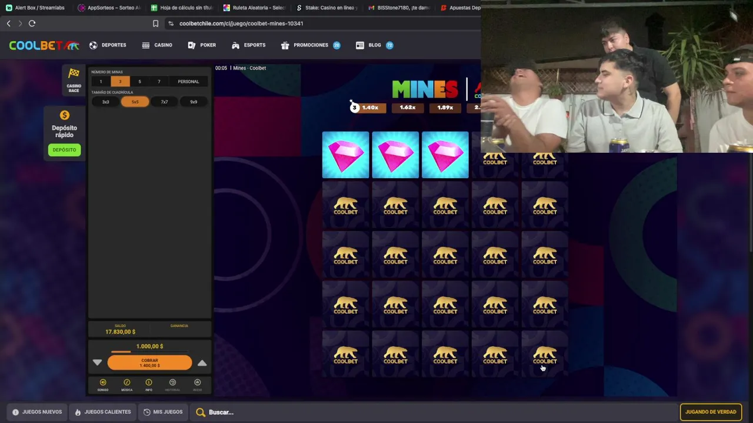Viewport: 753px width, 423px height.
Task: Switch to AppSorteos browser tab
Action: click(109, 8)
